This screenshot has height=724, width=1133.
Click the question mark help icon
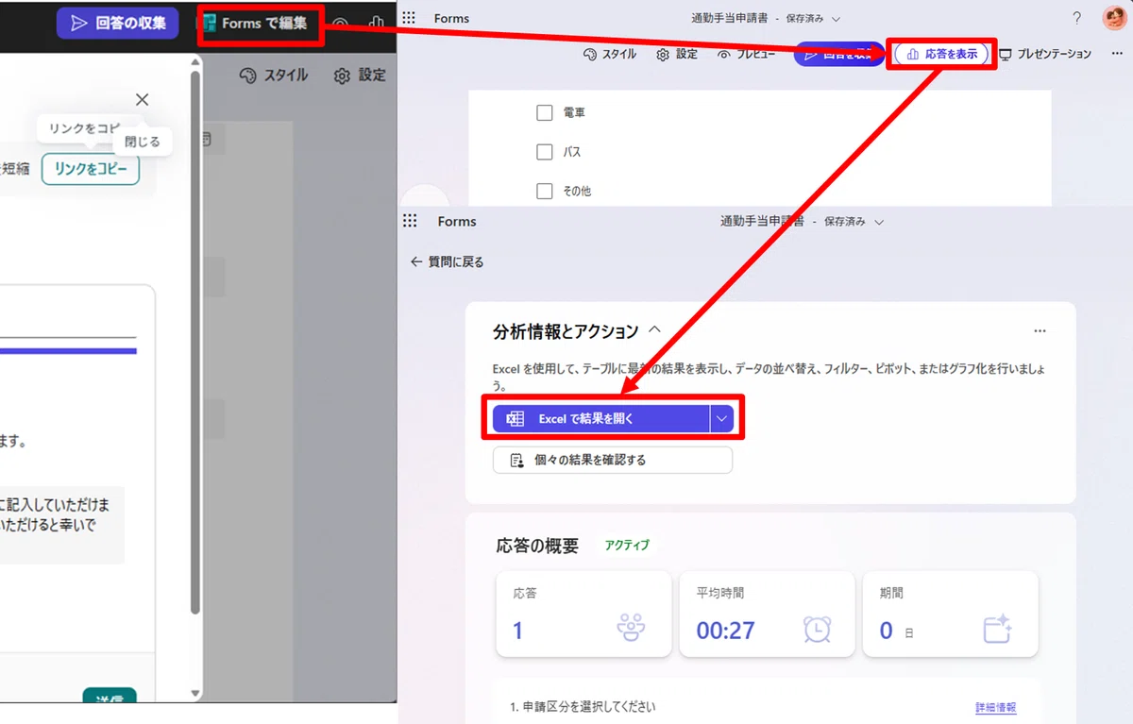pyautogui.click(x=1077, y=18)
